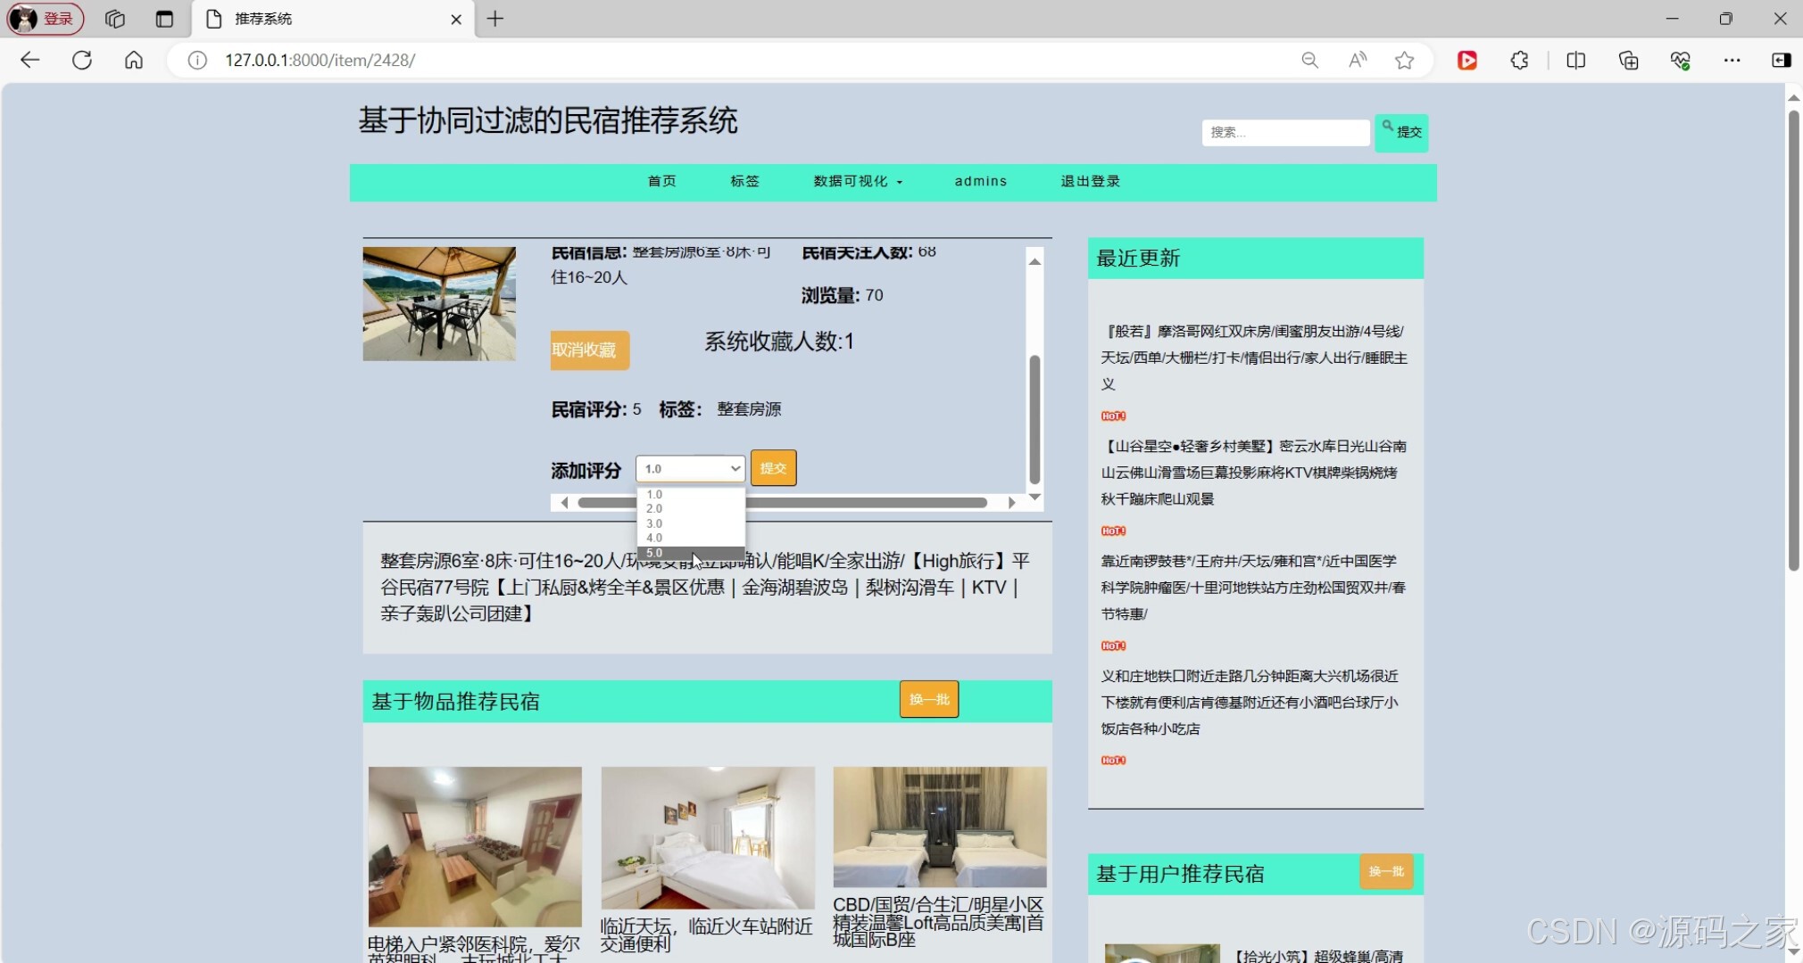Click the split screen icon in toolbar
The width and height of the screenshot is (1803, 963).
pos(1575,60)
